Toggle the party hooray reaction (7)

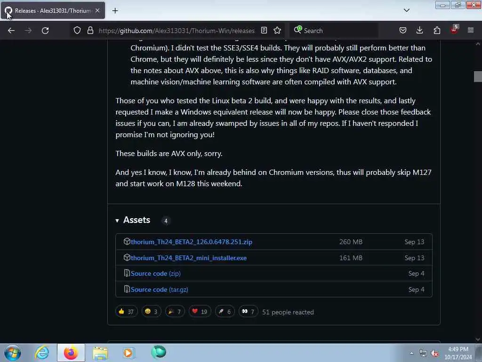tap(175, 312)
